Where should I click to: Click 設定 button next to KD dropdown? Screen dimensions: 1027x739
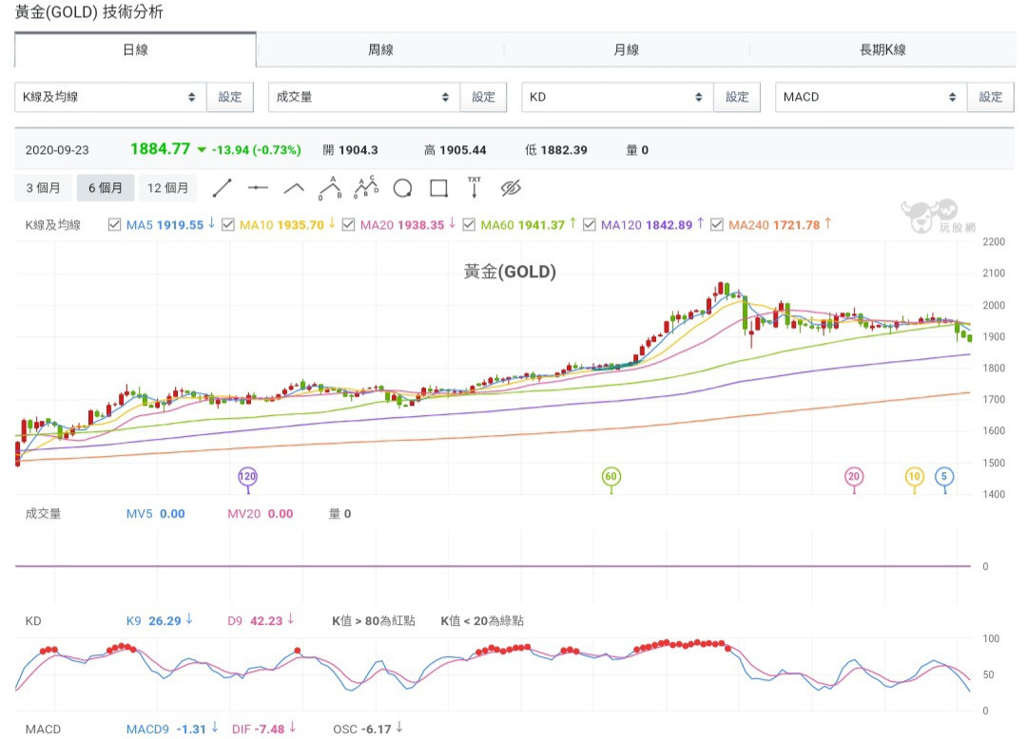pos(737,97)
